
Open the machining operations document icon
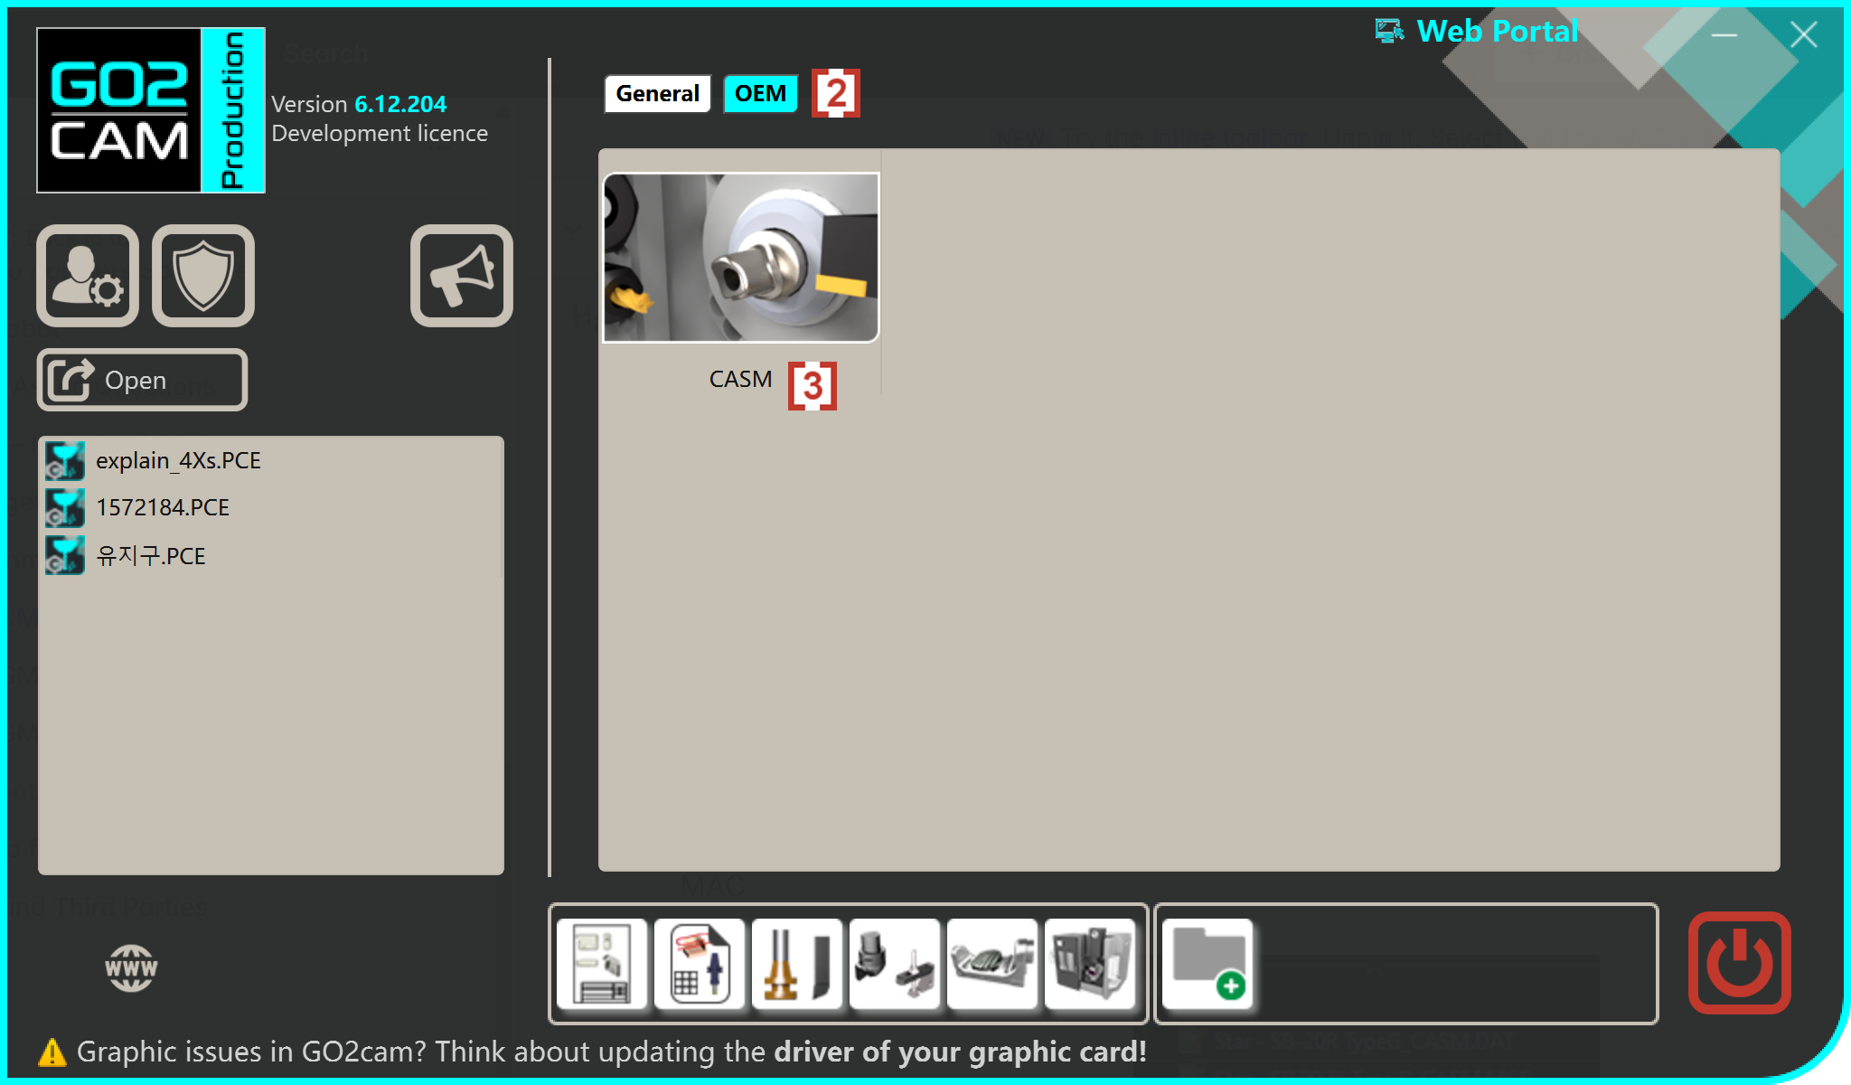pos(700,964)
